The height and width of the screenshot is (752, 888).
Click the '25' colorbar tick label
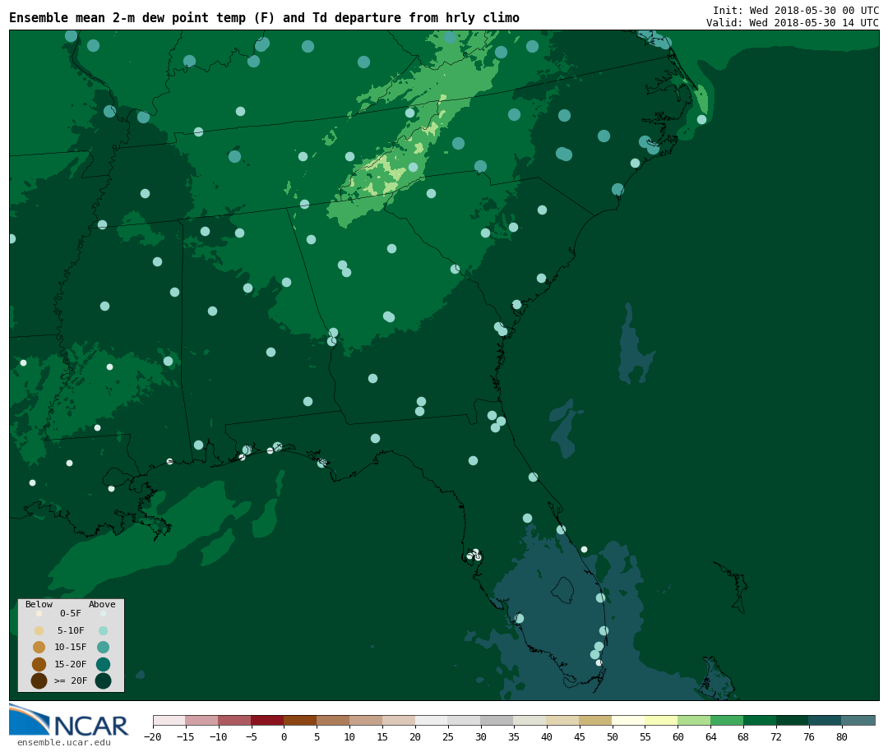tap(448, 737)
